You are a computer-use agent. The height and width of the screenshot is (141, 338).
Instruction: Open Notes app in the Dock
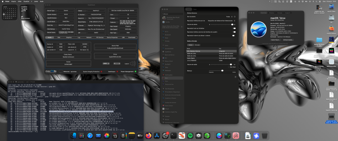tap(132, 136)
